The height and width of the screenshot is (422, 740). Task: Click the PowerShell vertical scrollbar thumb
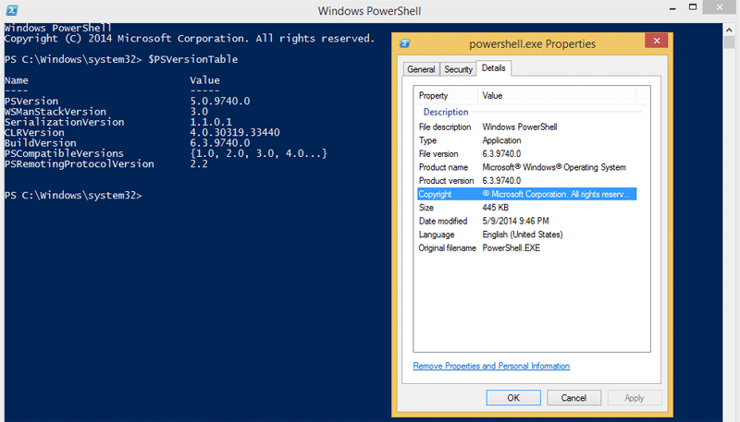[729, 42]
